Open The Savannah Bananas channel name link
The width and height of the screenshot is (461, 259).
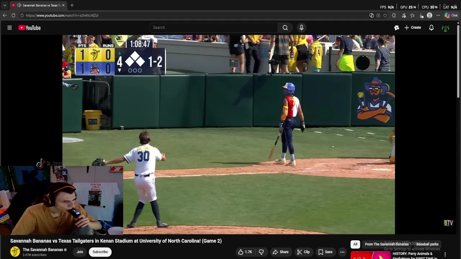pos(43,250)
